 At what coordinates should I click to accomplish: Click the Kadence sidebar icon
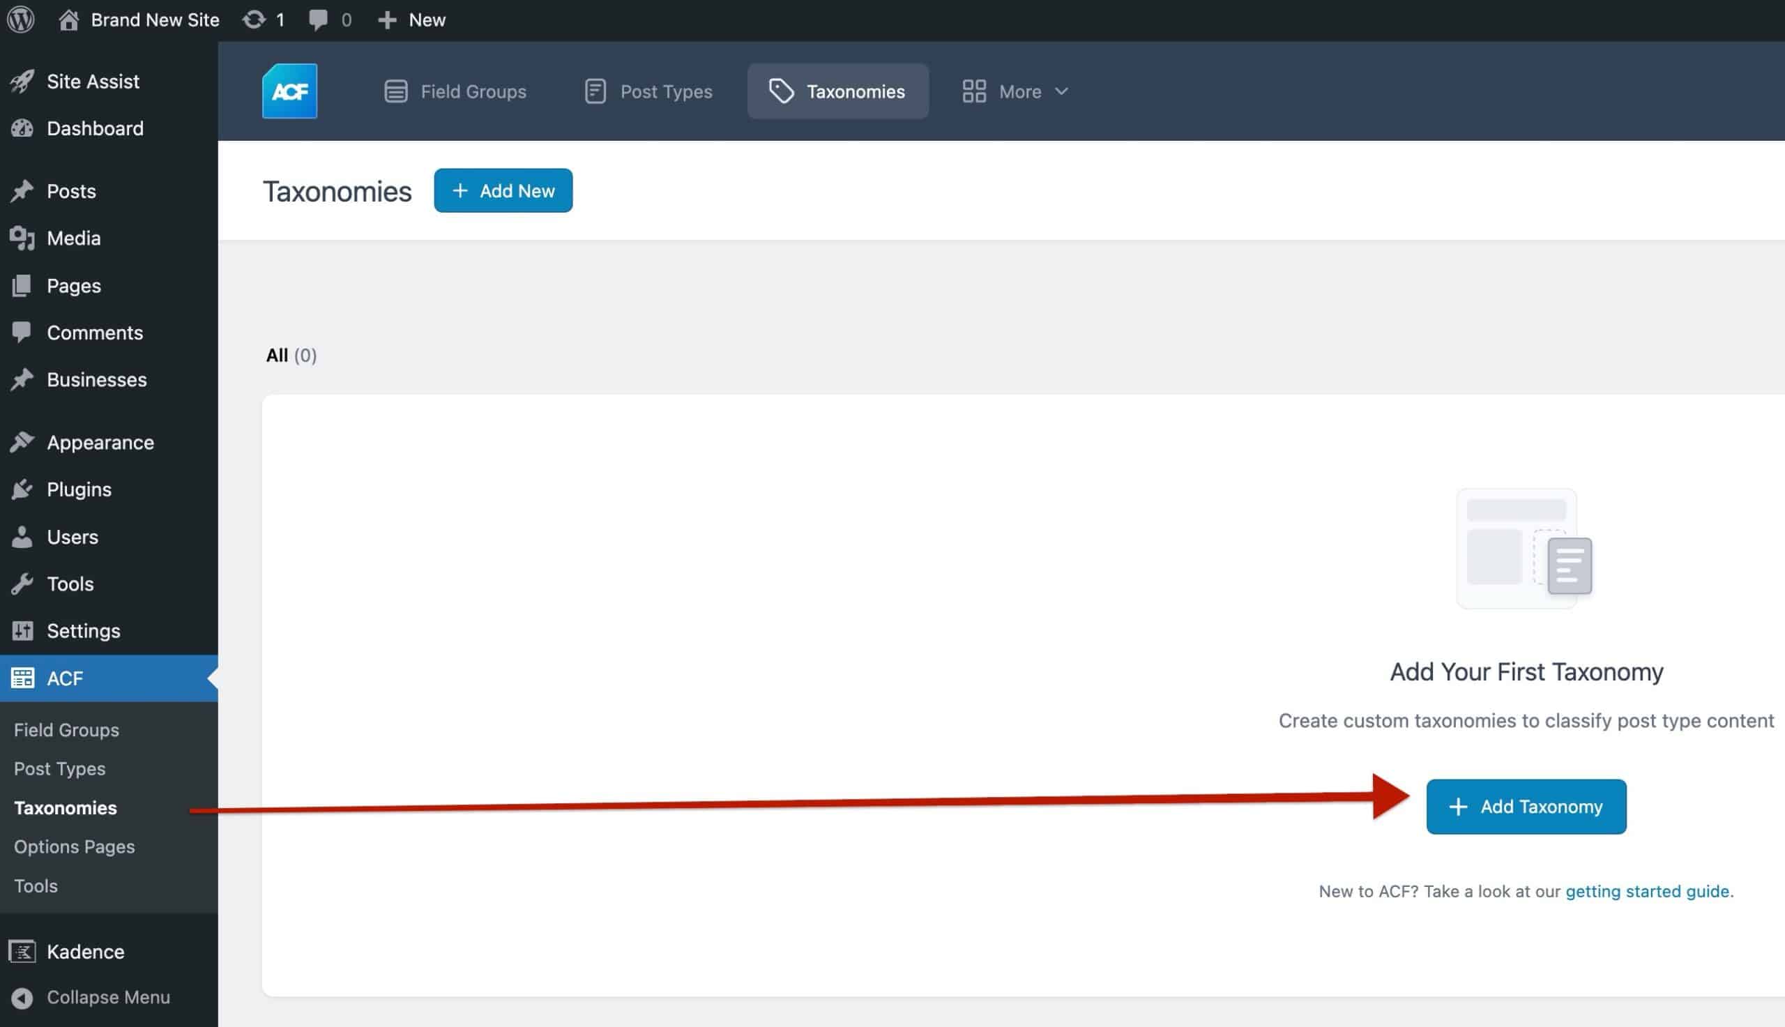[22, 952]
